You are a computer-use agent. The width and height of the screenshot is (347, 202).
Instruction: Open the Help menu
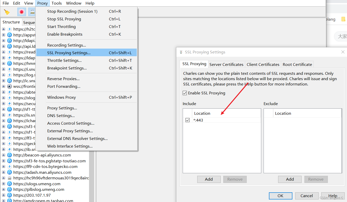(x=90, y=3)
